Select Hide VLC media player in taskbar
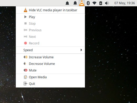The image size is (137, 103). 50,10
